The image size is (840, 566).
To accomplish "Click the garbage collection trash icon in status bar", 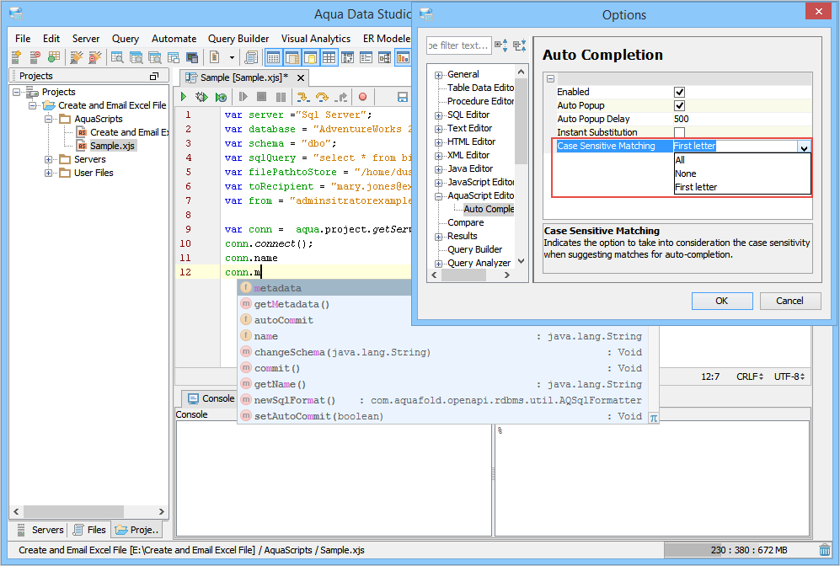I will (x=824, y=550).
